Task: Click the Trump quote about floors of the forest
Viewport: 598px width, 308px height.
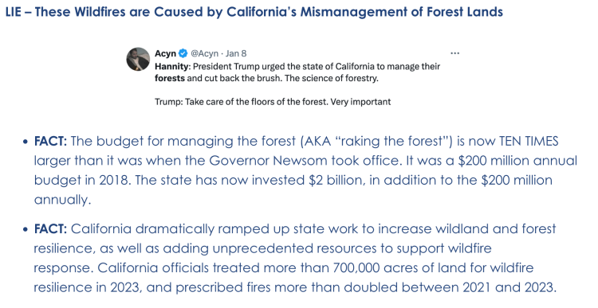Action: click(273, 102)
